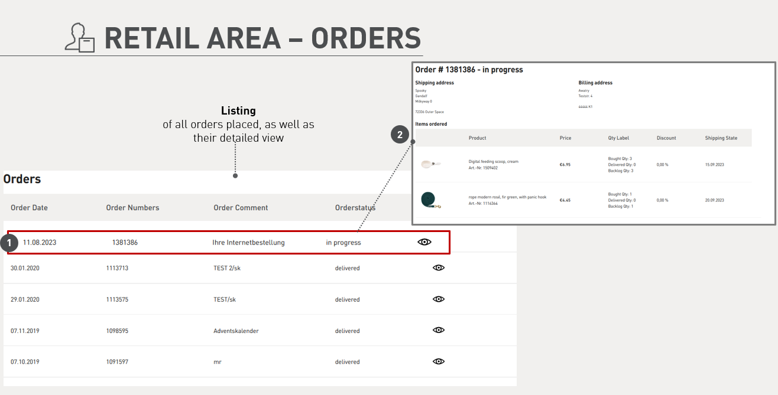
Task: Show order 1098595 details with eye icon
Action: [438, 330]
